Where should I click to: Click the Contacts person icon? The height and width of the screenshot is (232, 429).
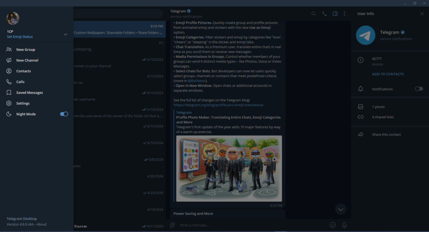[x=9, y=71]
